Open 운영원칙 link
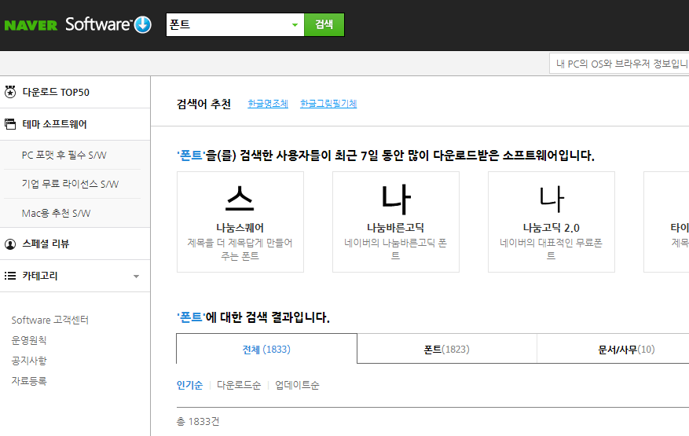This screenshot has width=689, height=436. 29,340
